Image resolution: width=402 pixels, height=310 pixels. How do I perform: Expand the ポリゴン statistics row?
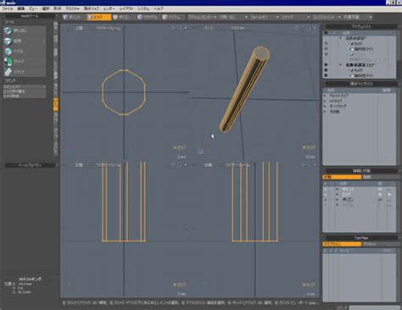(337, 200)
